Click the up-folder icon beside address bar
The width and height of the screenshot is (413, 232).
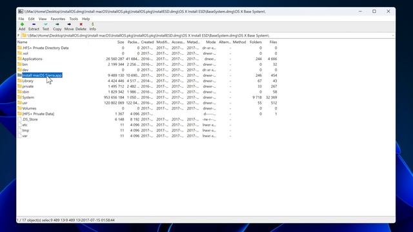[19, 35]
